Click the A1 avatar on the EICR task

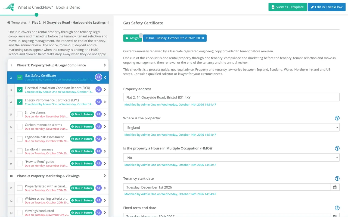98,90
